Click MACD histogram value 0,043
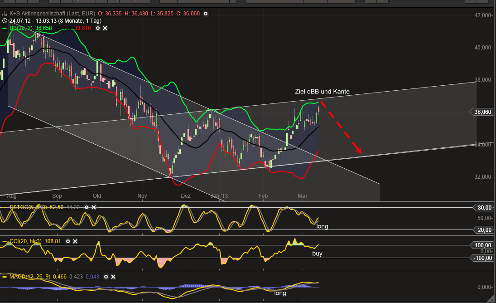496x303 pixels. pos(92,277)
